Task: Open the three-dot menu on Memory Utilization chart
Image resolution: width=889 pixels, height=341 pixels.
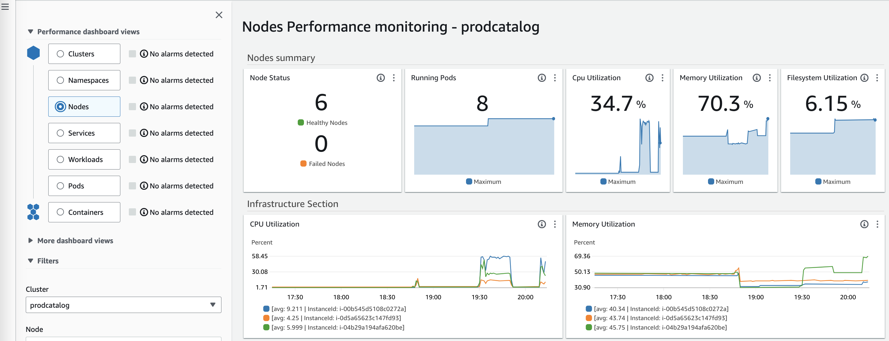Action: [x=878, y=224]
